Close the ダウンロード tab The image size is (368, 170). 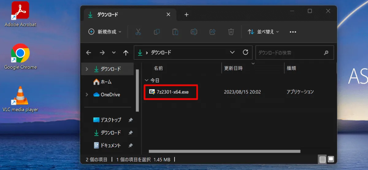[168, 14]
